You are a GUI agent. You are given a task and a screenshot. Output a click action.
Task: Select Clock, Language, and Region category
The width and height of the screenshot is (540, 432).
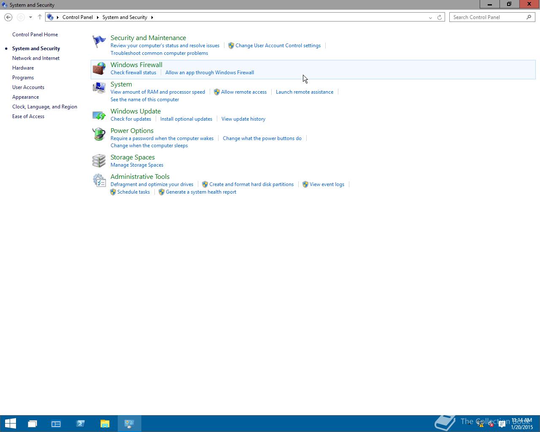(45, 107)
